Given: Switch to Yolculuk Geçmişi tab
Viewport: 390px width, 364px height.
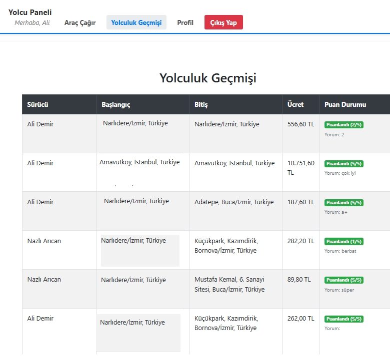Looking at the screenshot, I should 136,22.
